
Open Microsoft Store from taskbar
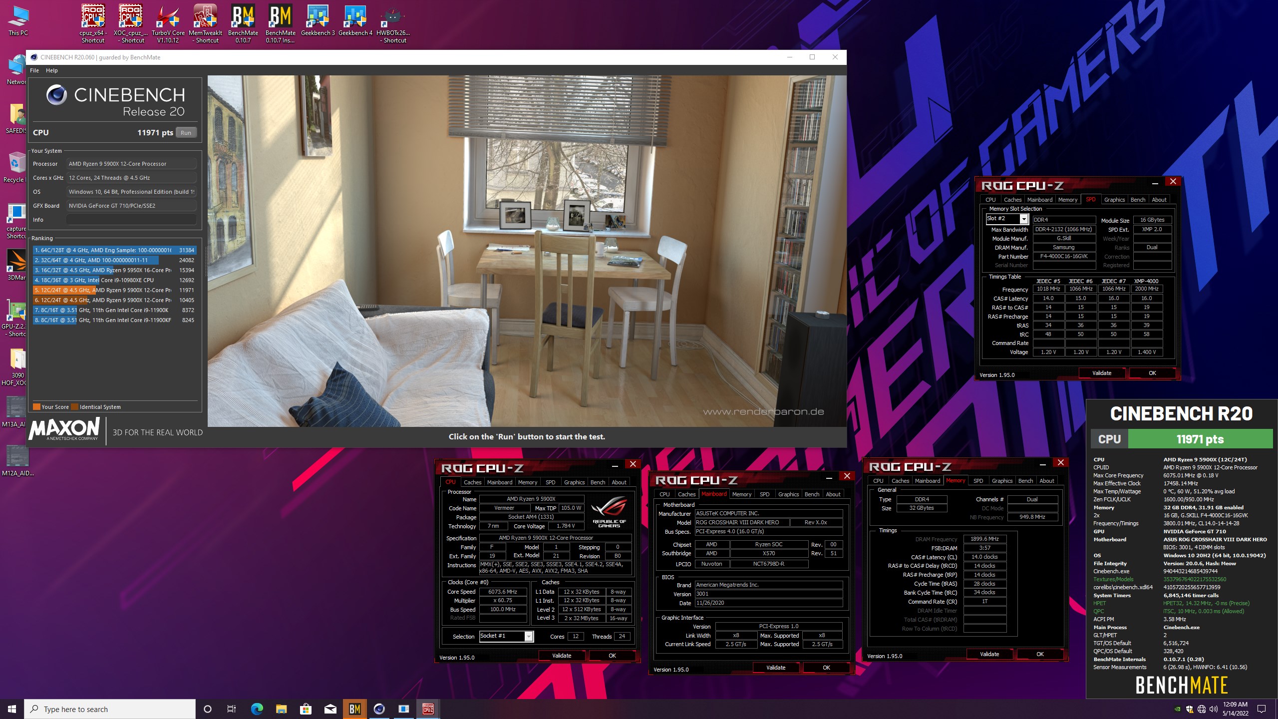pos(306,709)
